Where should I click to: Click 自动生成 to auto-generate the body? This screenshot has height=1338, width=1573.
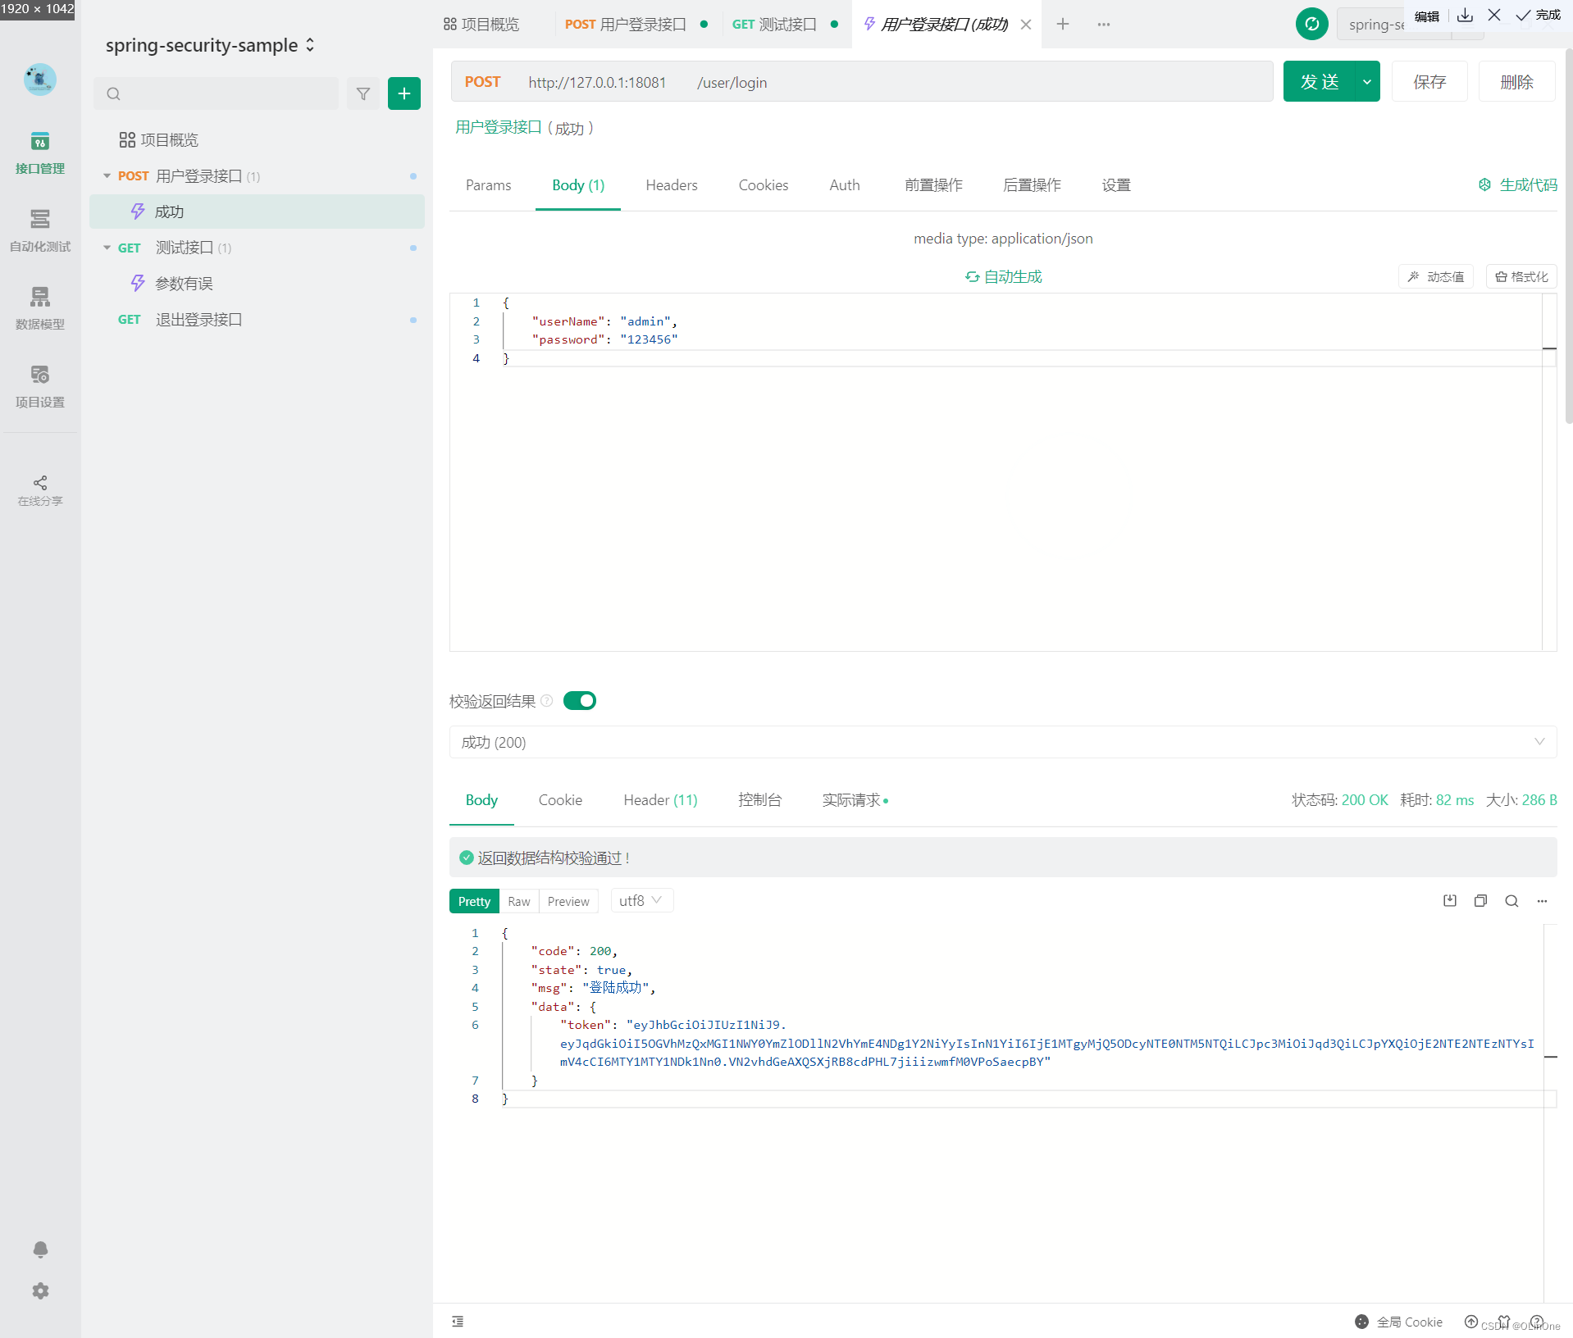coord(1003,277)
